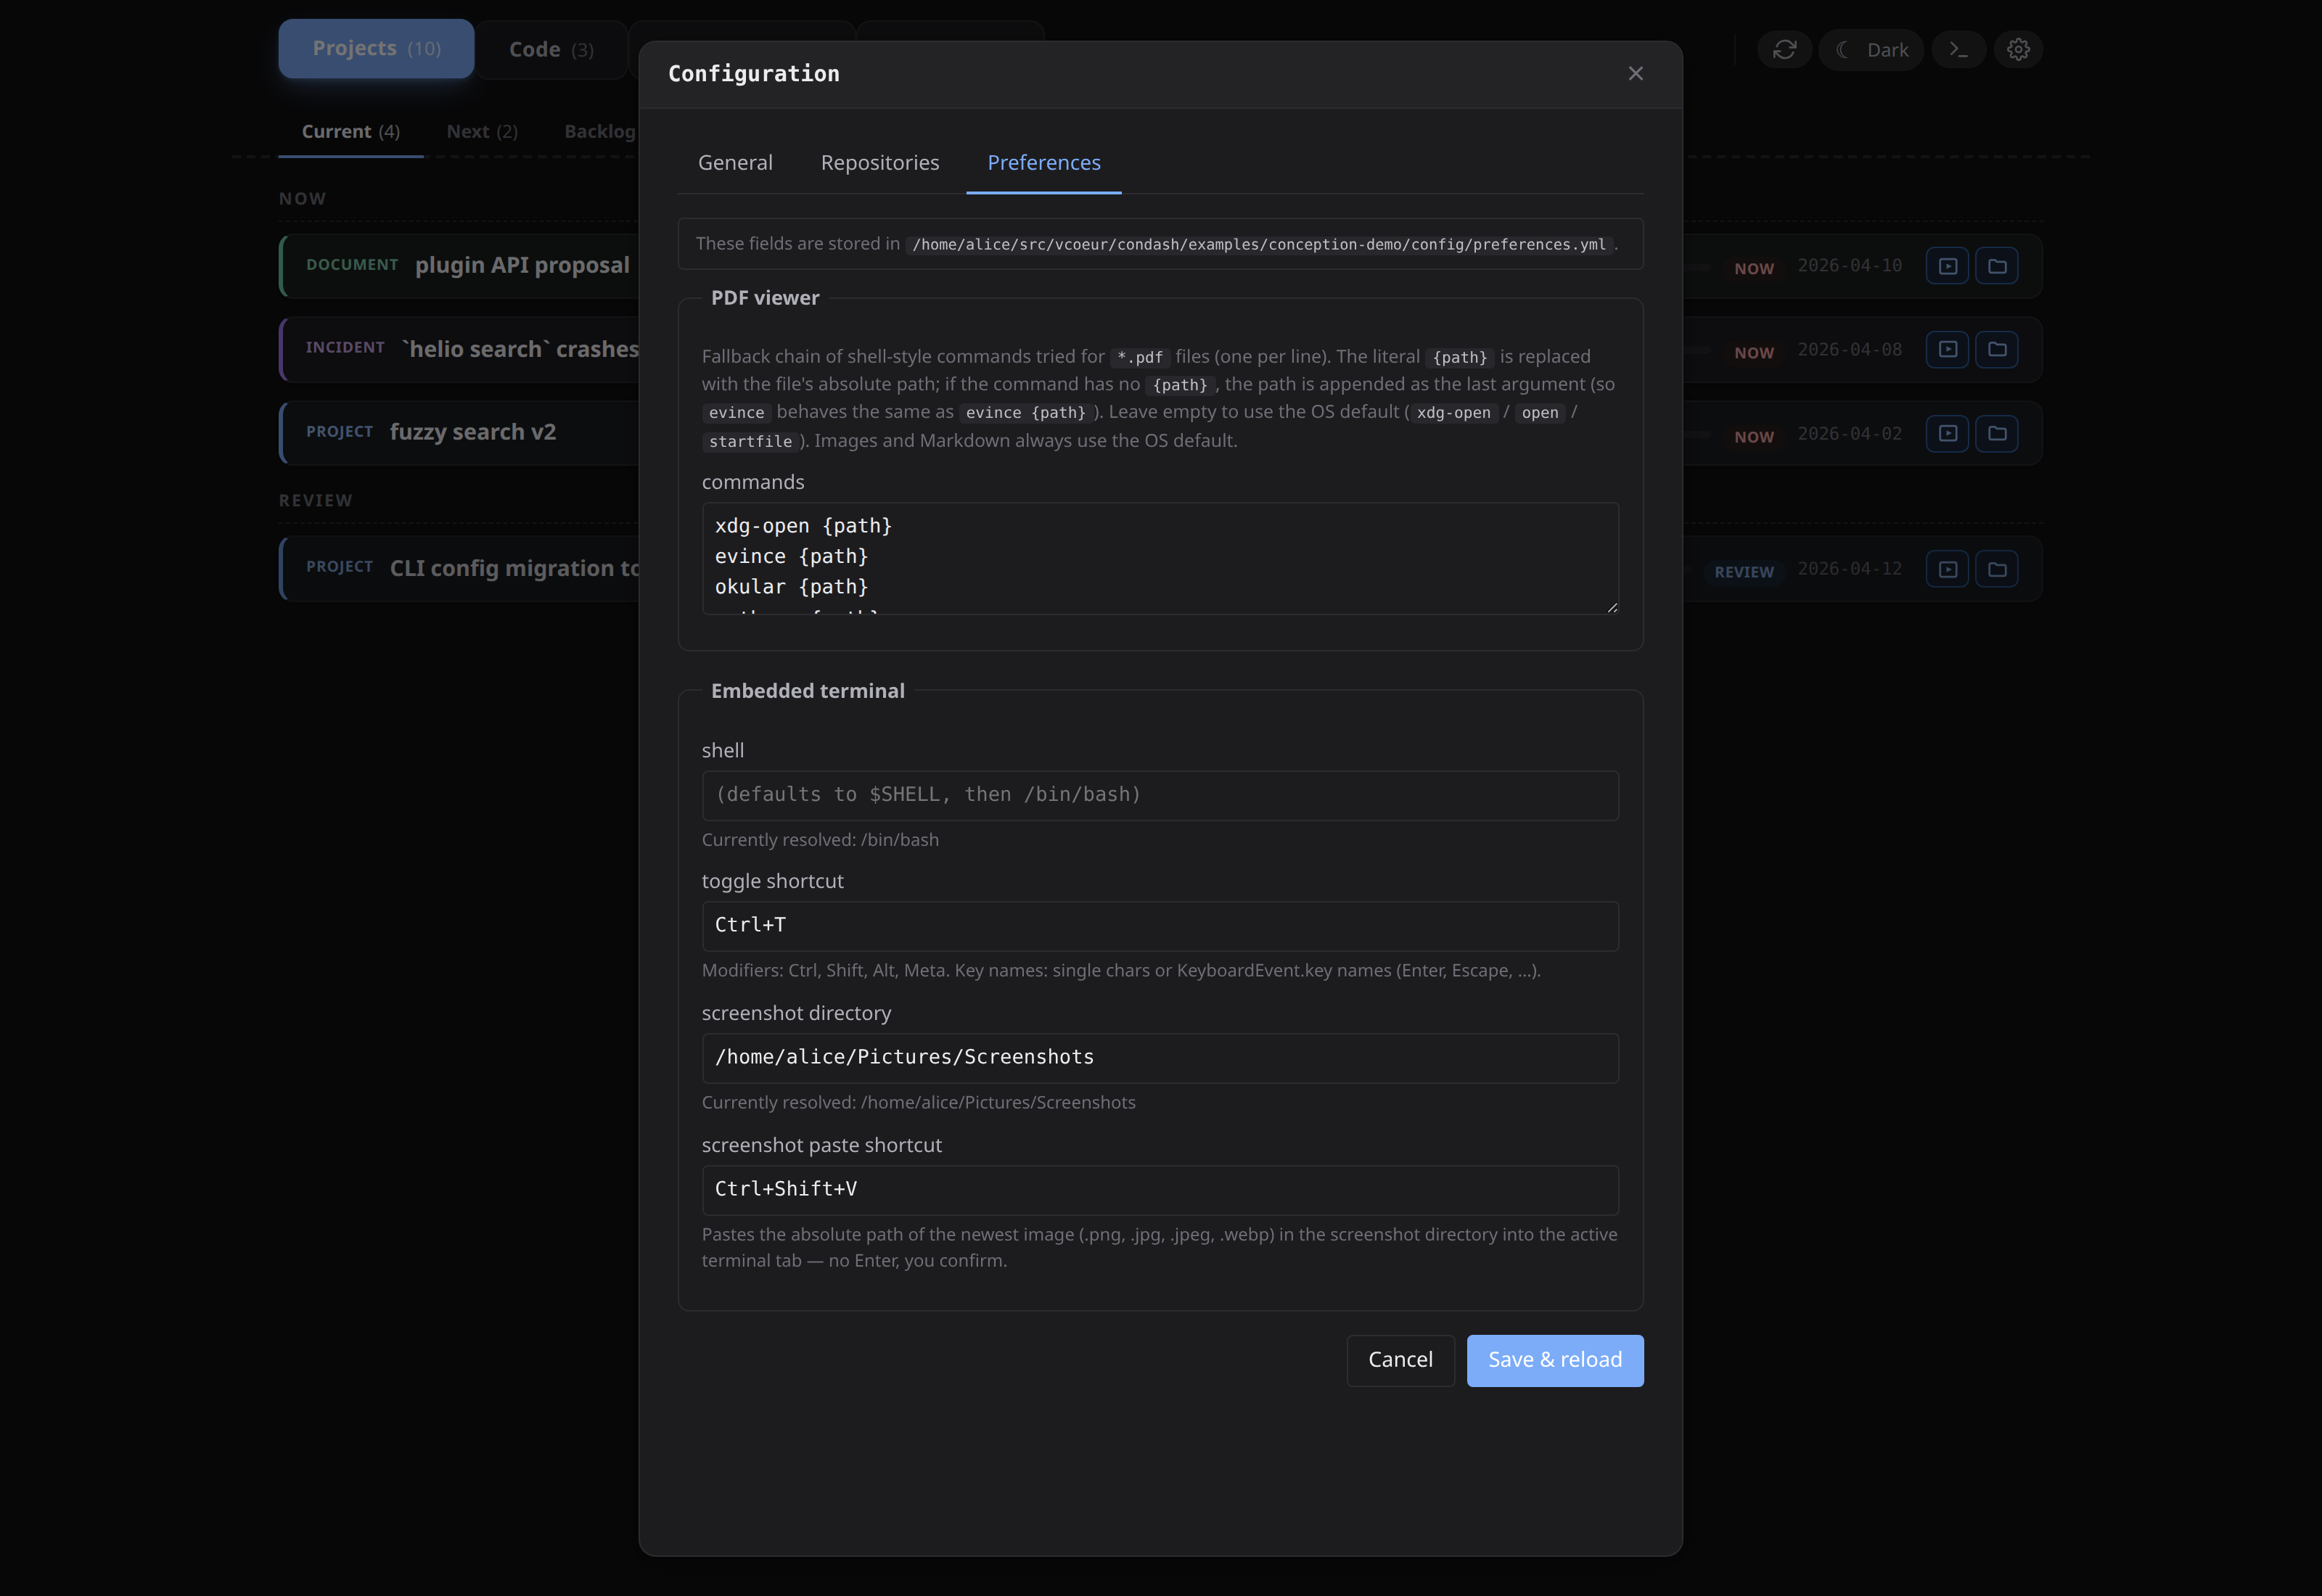Click inside the PDF viewer commands textarea
Screen dimensions: 2322x1596
[1159, 558]
